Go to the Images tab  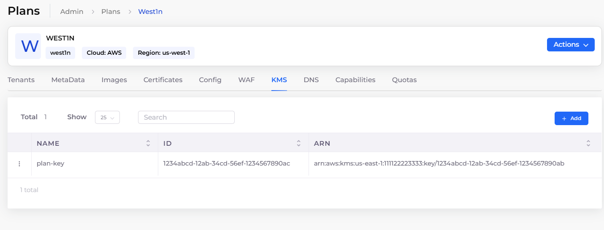pyautogui.click(x=114, y=80)
